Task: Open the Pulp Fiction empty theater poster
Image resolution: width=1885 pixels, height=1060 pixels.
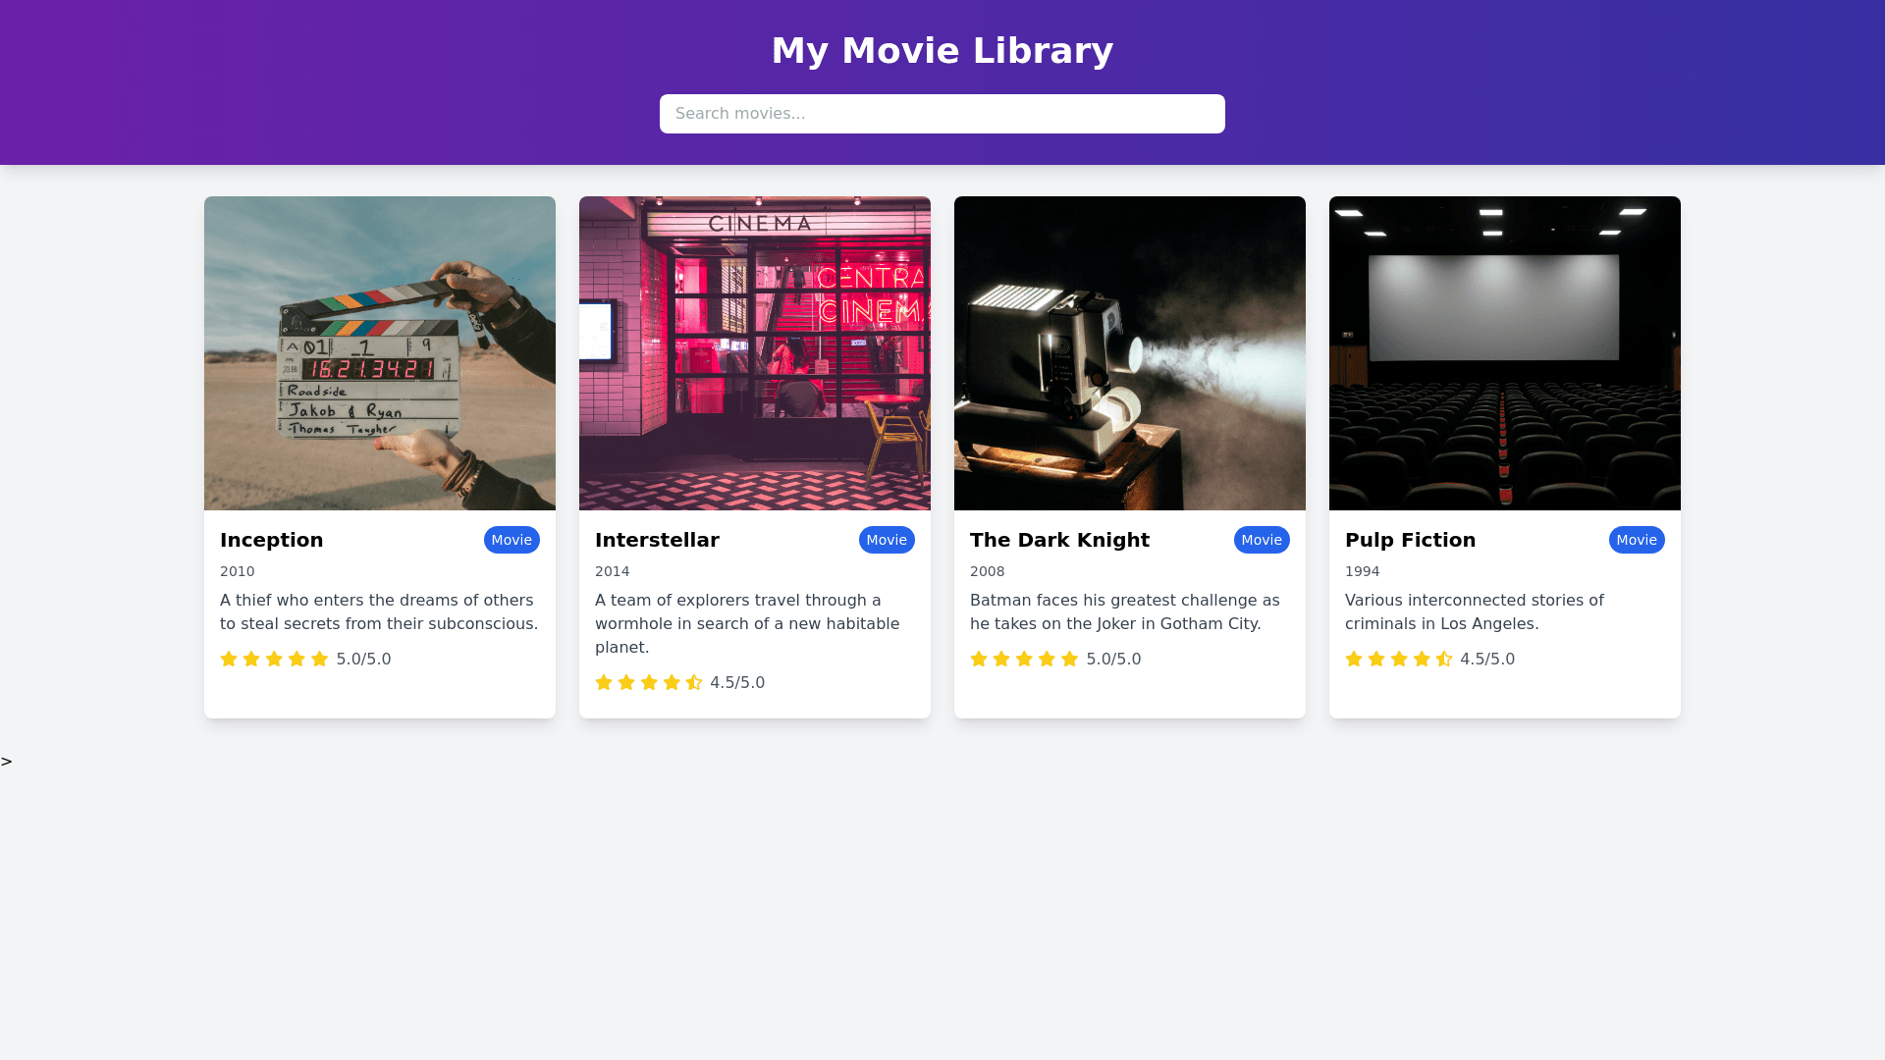Action: coord(1505,353)
